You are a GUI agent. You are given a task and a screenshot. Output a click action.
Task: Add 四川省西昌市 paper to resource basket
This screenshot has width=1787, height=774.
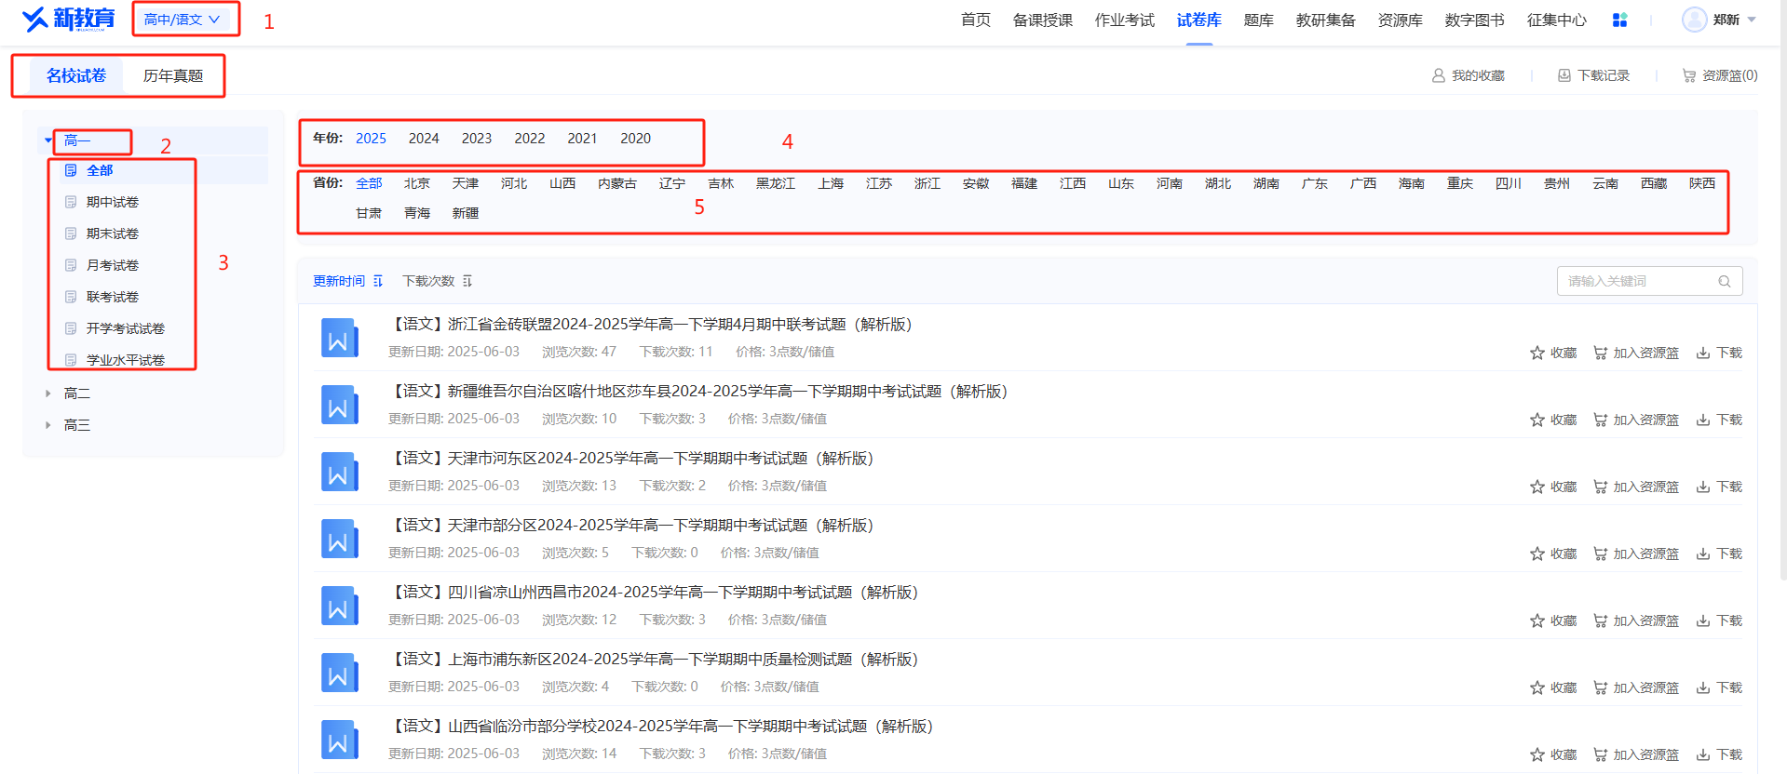point(1636,621)
